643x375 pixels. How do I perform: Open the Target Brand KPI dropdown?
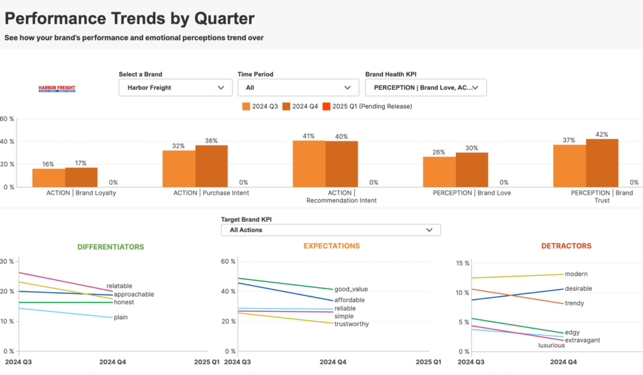click(x=331, y=230)
